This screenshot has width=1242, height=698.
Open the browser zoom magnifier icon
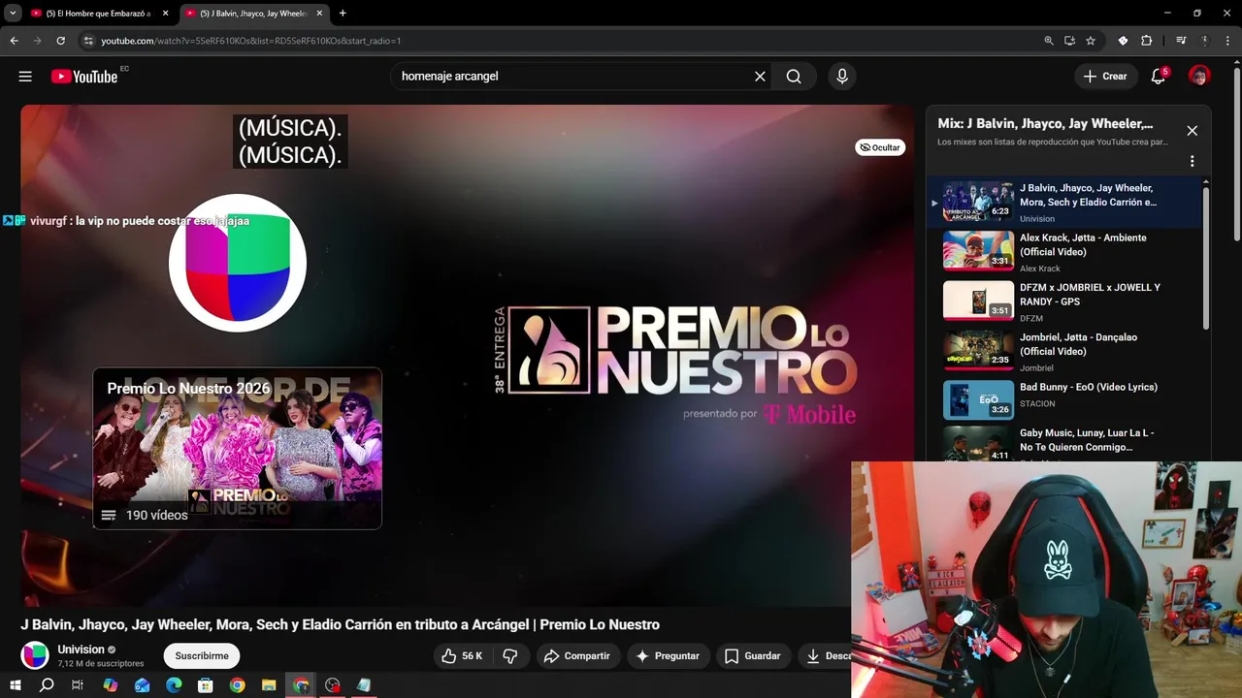pyautogui.click(x=1048, y=41)
